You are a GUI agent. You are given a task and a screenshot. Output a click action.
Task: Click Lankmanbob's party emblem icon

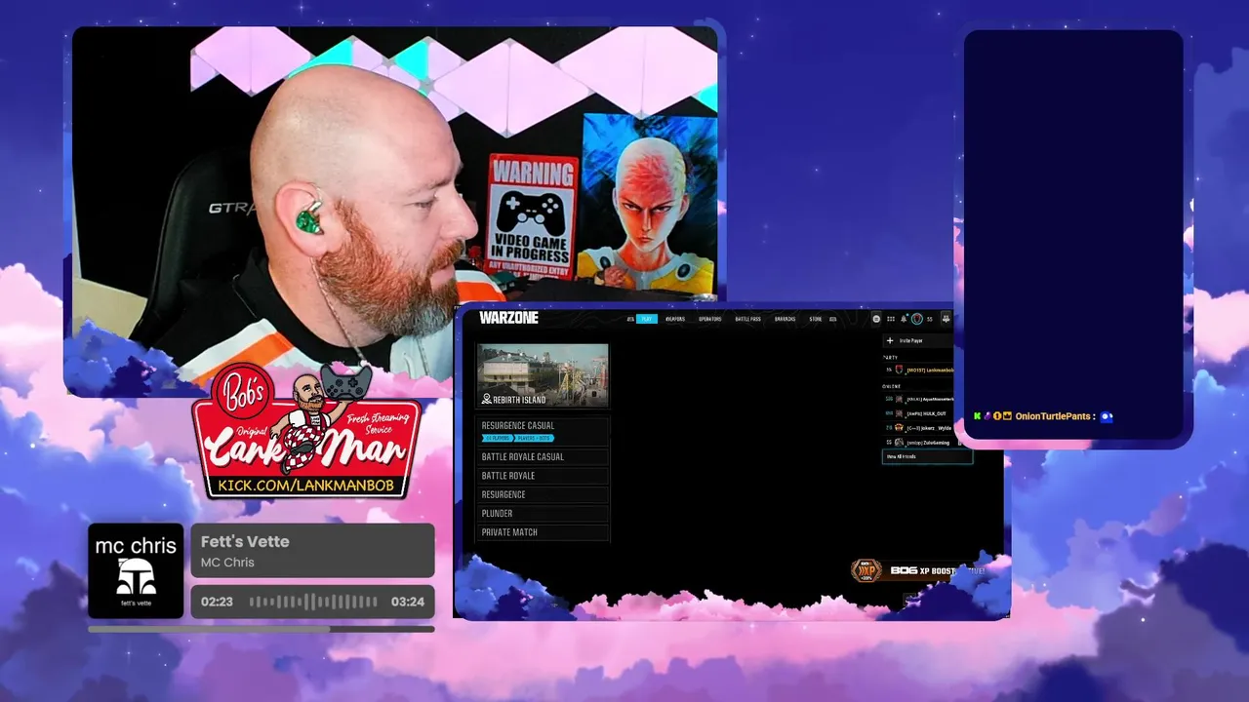(x=899, y=370)
